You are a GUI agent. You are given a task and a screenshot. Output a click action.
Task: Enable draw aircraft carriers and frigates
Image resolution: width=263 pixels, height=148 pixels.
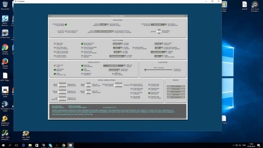(x=82, y=52)
